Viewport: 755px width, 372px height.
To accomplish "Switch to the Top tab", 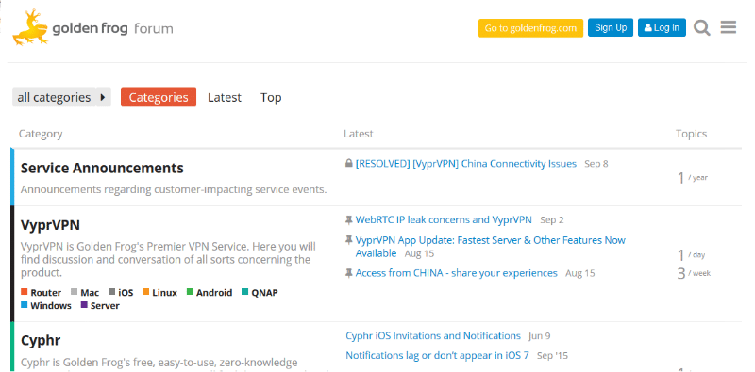I will point(271,97).
